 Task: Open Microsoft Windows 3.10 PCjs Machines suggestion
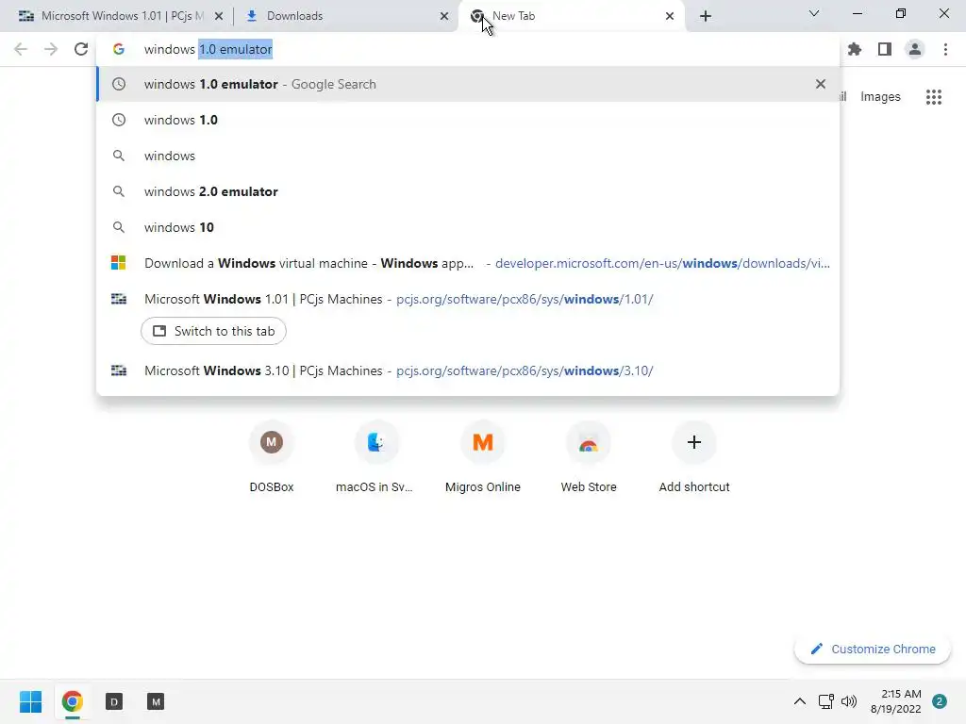468,370
